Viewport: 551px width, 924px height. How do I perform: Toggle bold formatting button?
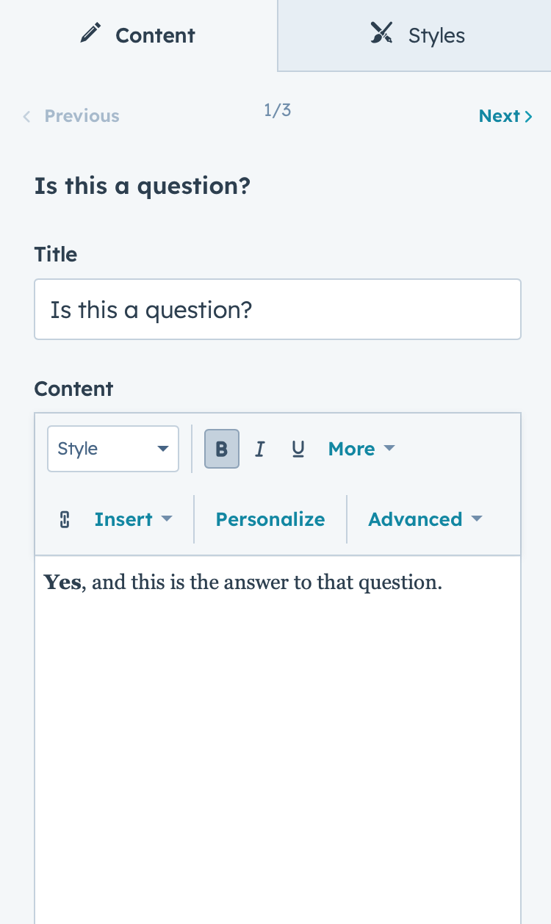[222, 449]
